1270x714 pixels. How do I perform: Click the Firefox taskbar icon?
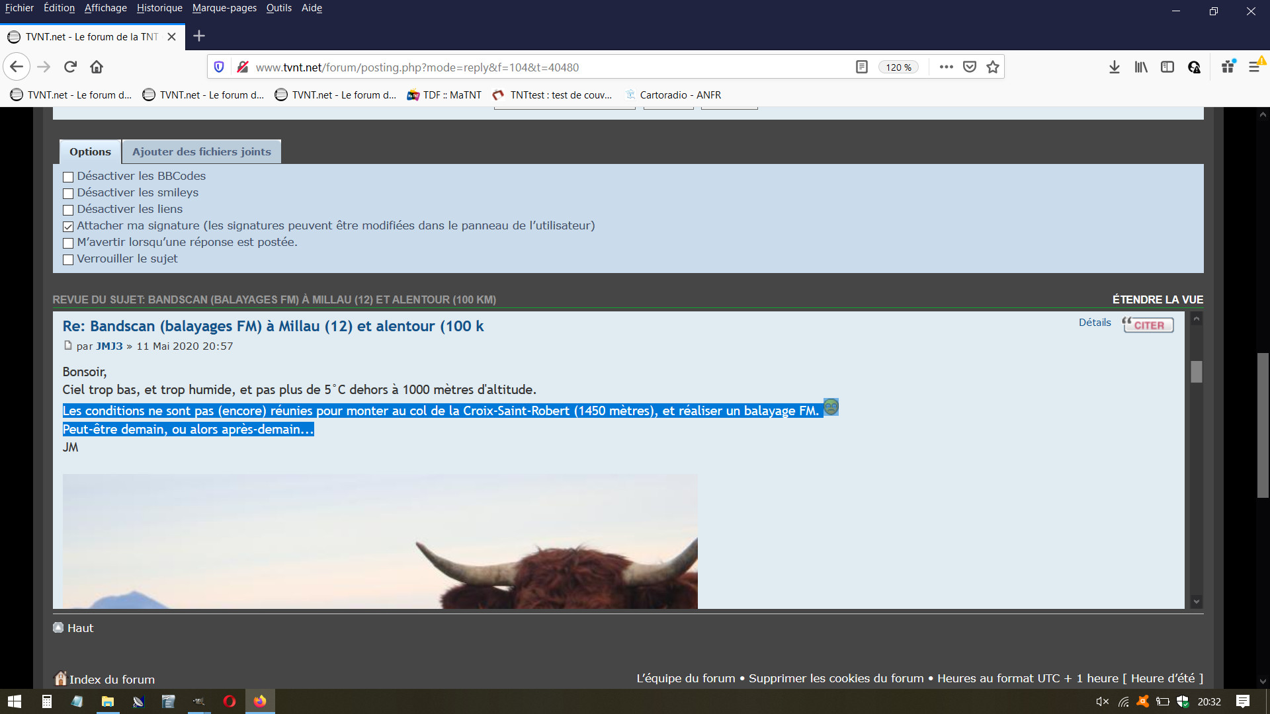tap(260, 701)
